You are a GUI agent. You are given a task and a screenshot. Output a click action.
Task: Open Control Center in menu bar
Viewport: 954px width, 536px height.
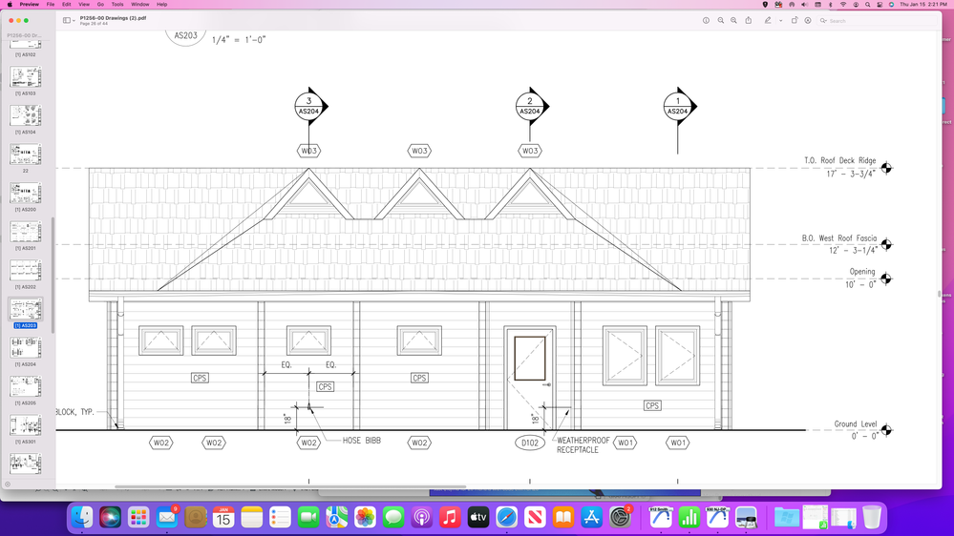880,4
